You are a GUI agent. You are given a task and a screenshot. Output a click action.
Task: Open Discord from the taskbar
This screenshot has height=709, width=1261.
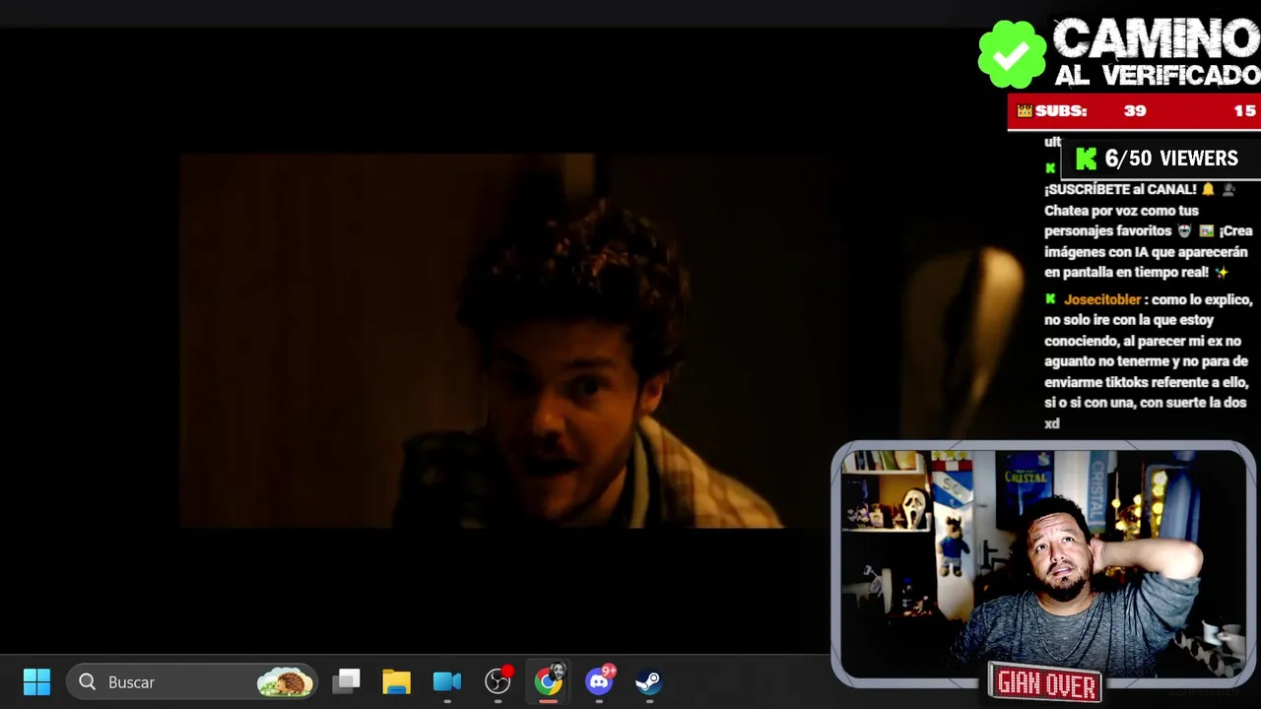pos(600,680)
